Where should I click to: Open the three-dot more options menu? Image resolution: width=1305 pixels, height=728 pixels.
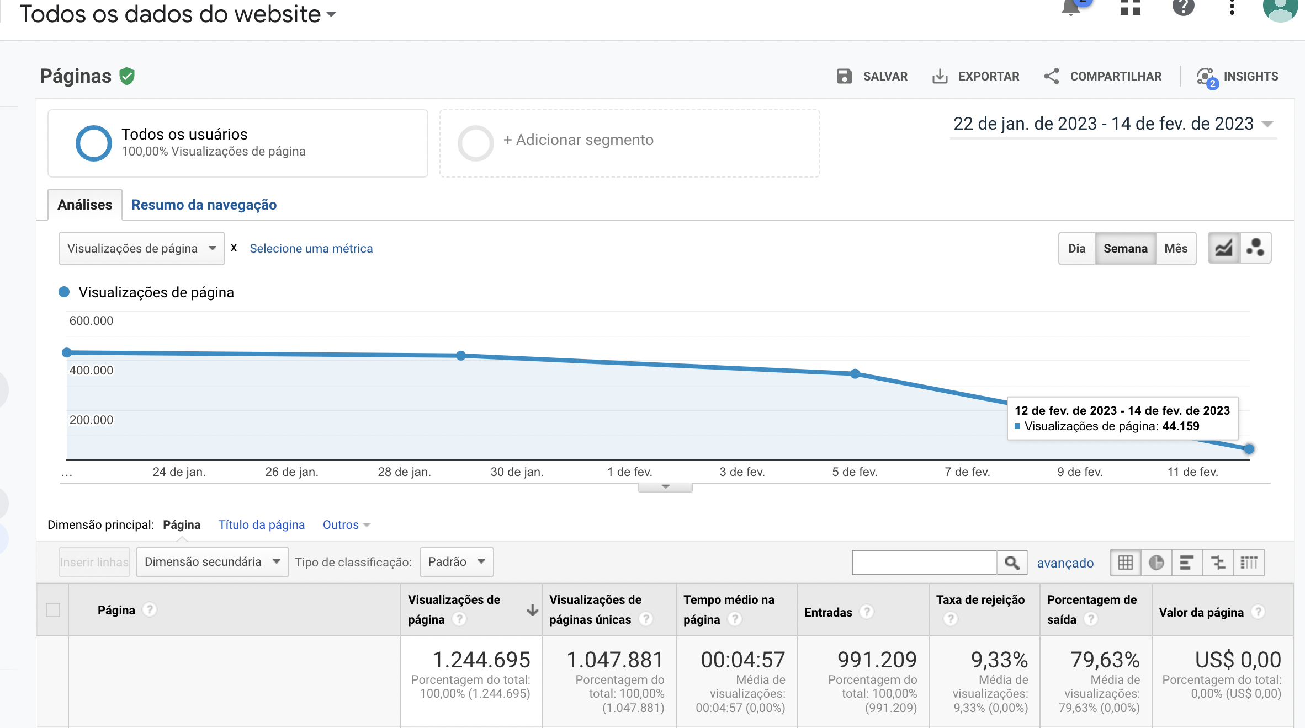click(x=1232, y=8)
